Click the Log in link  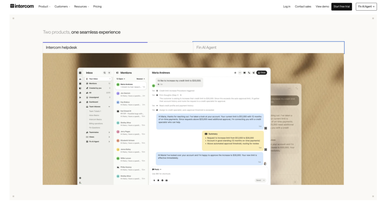[287, 6]
